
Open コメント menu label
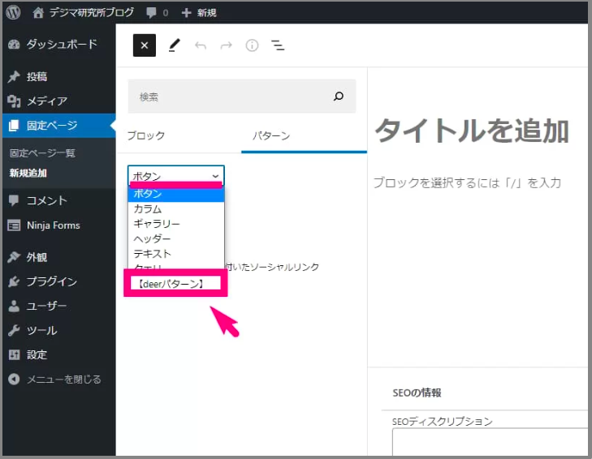click(x=47, y=200)
